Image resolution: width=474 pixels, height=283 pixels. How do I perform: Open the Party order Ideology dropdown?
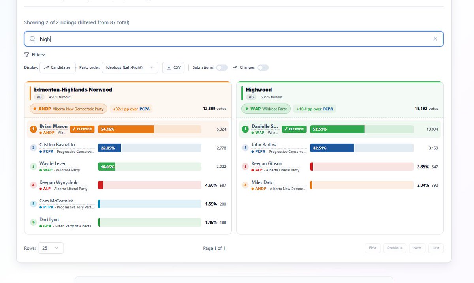pyautogui.click(x=130, y=67)
